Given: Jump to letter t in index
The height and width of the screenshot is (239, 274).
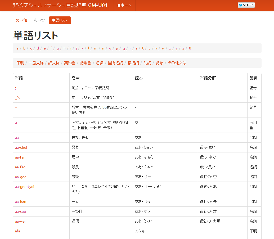Looking at the screenshot, I should [143, 48].
